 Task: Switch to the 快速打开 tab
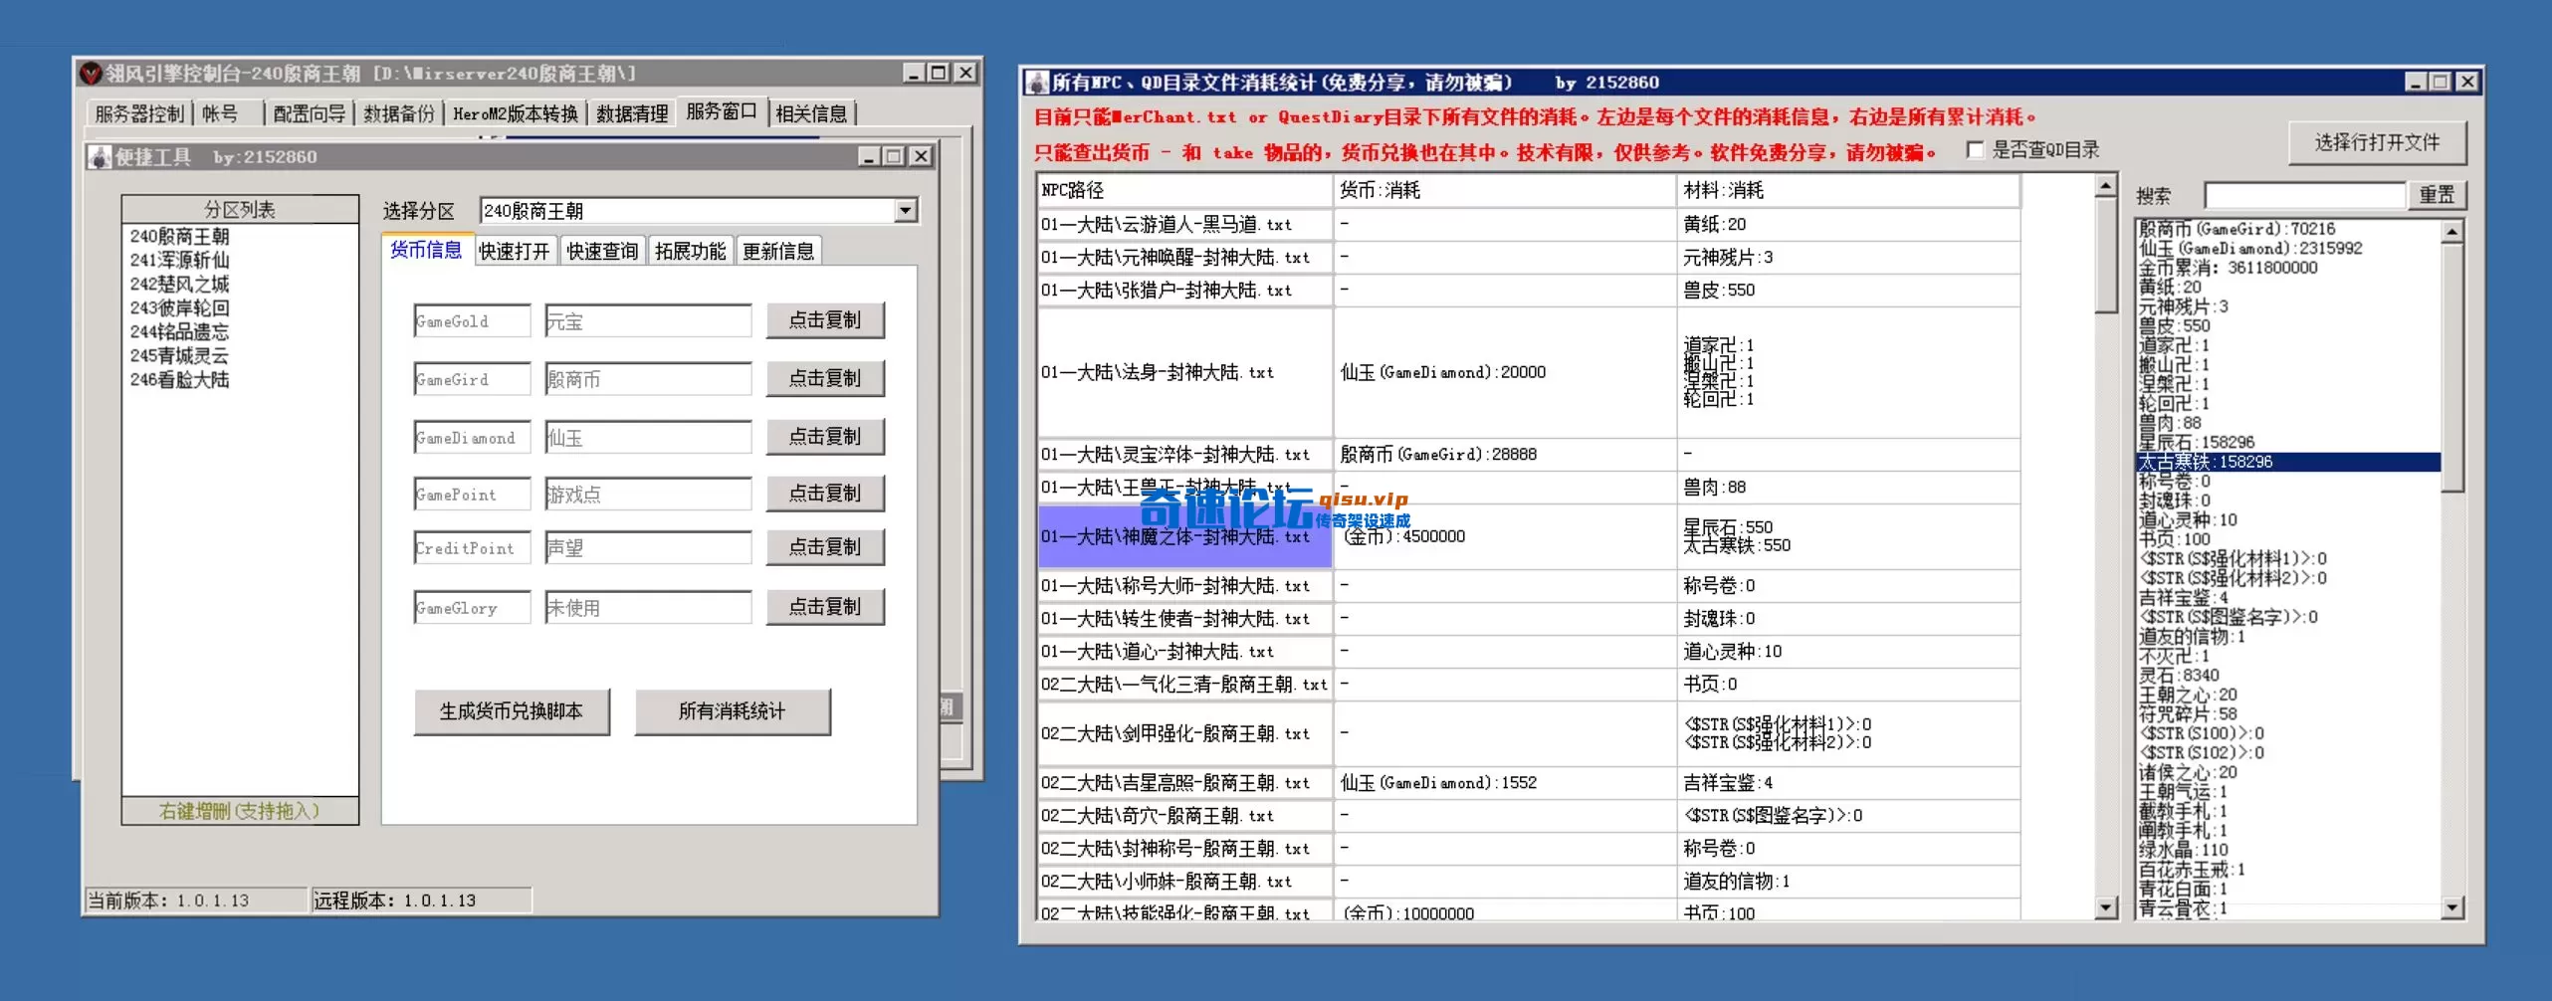click(x=514, y=252)
